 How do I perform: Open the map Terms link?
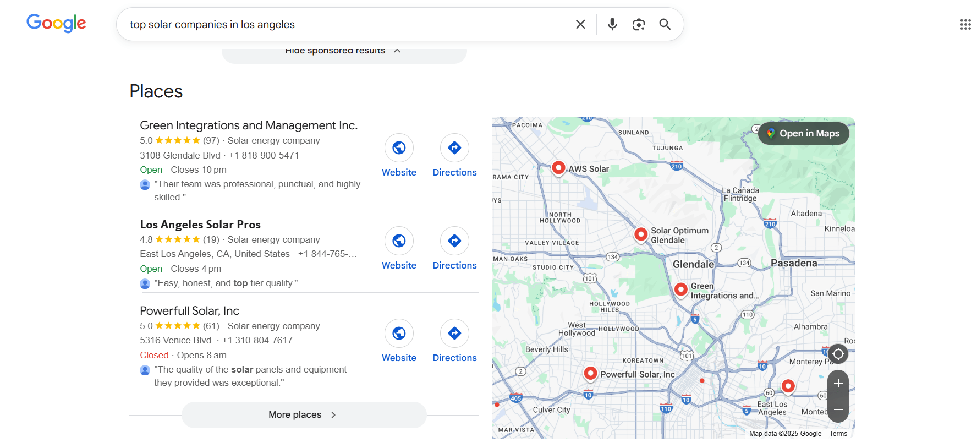coord(838,434)
